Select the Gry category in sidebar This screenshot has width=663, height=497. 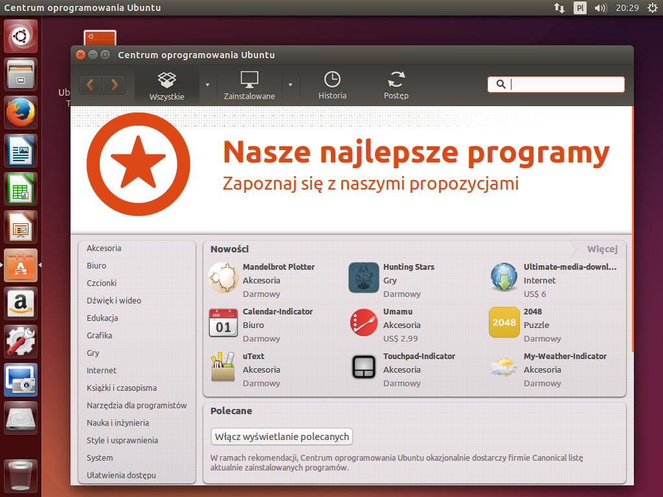93,353
